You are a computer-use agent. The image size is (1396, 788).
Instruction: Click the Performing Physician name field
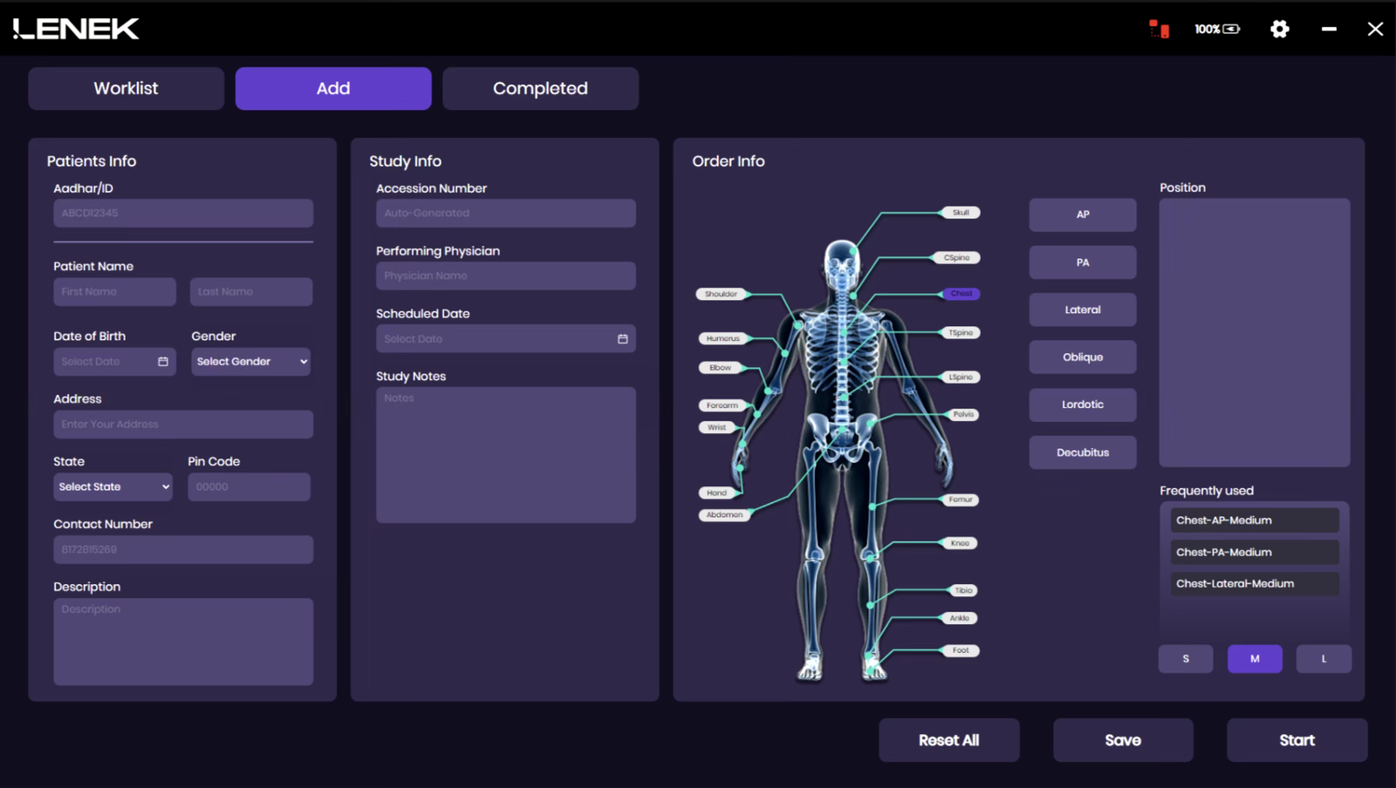pyautogui.click(x=506, y=276)
